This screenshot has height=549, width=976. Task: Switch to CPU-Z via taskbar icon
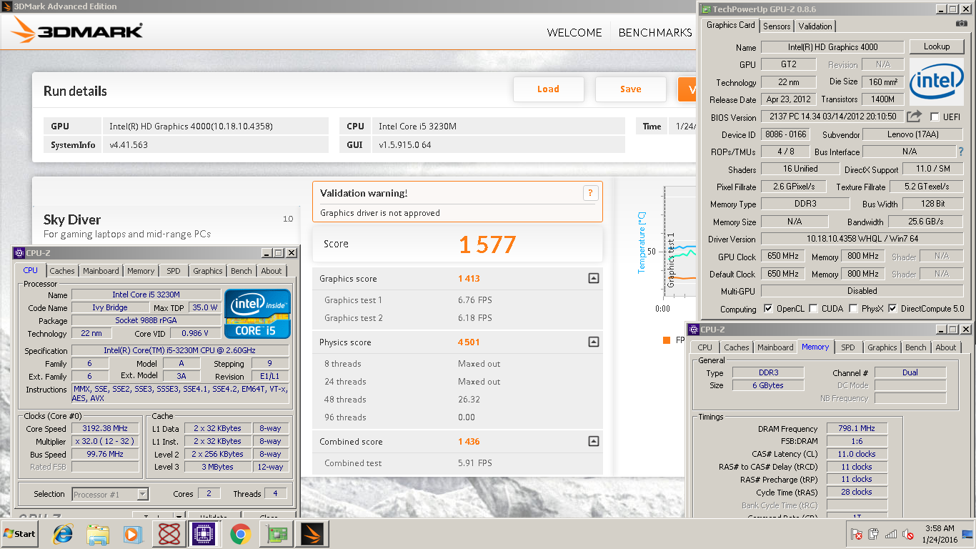click(203, 534)
